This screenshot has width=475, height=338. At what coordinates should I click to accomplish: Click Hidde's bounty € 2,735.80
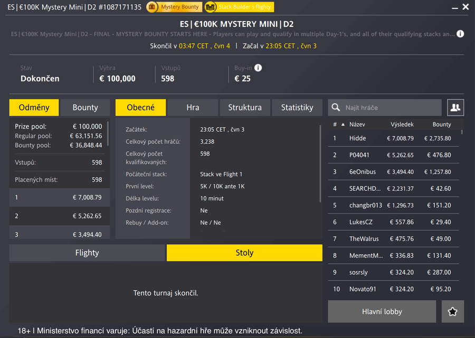coord(438,138)
